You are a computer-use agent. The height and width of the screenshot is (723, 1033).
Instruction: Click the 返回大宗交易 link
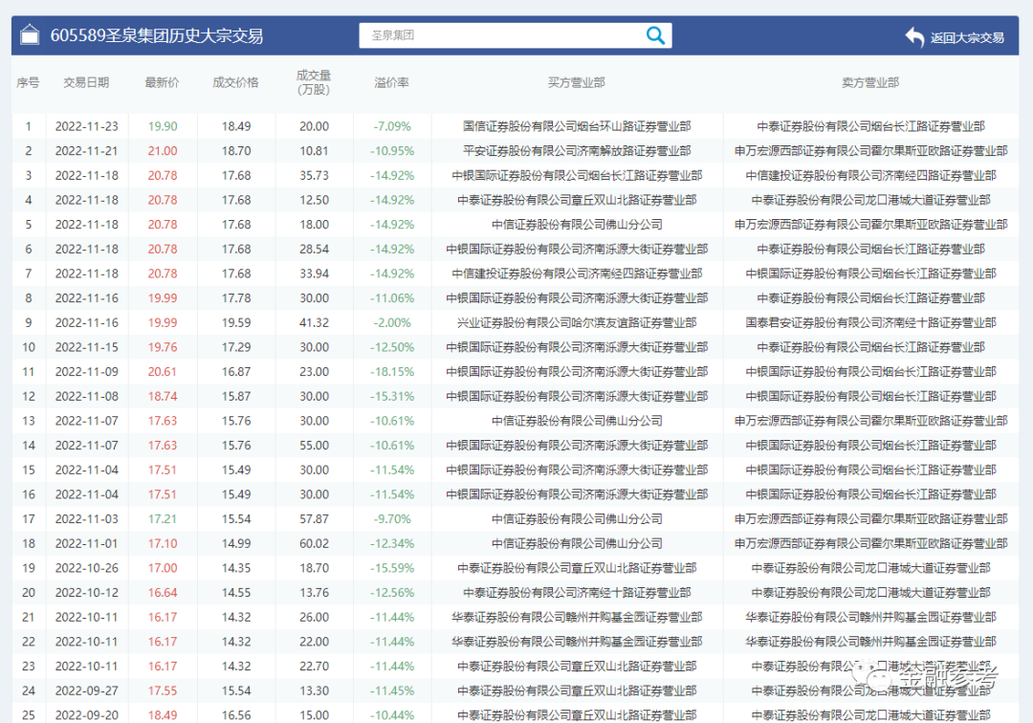tap(967, 37)
